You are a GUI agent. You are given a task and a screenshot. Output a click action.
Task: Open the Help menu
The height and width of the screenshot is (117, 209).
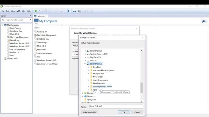tap(29, 11)
